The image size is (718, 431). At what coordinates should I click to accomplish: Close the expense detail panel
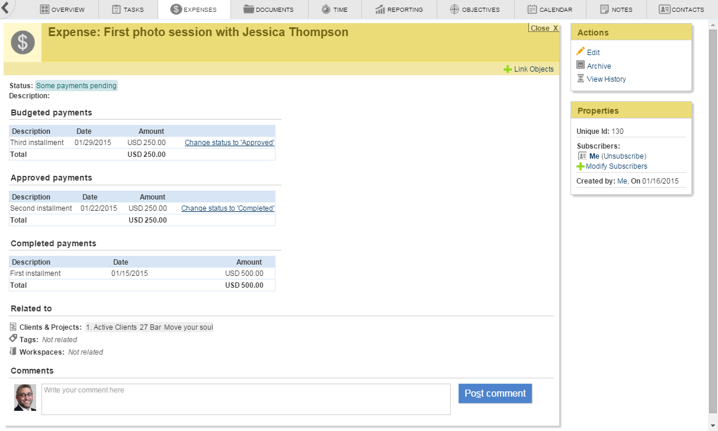tap(543, 28)
